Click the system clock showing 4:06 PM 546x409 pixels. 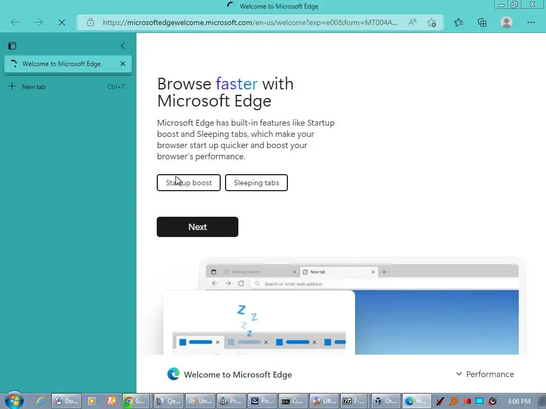tap(519, 402)
